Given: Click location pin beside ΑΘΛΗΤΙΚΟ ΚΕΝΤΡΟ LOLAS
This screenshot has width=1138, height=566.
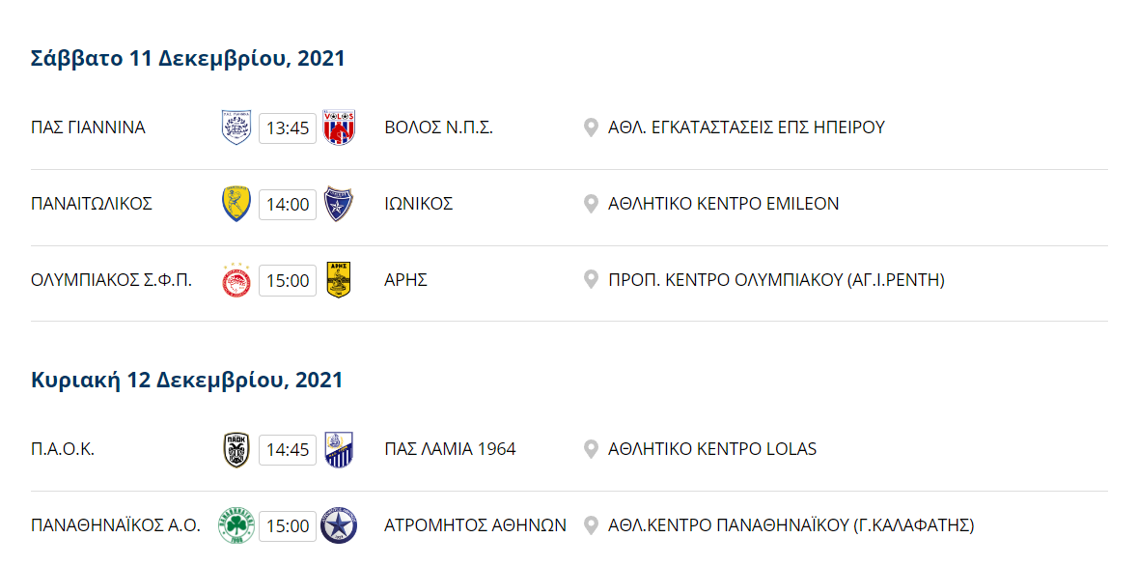Looking at the screenshot, I should pos(592,450).
